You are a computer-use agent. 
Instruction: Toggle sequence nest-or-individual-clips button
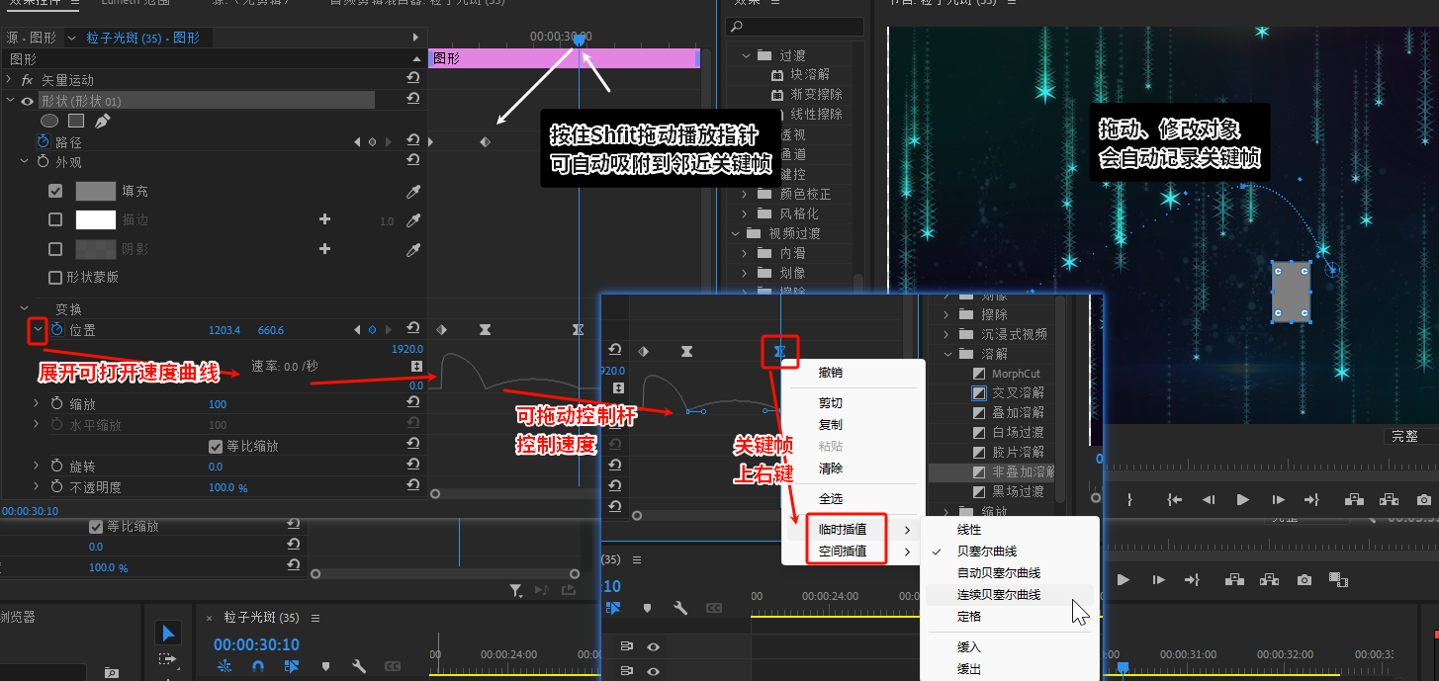coord(225,667)
